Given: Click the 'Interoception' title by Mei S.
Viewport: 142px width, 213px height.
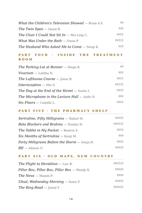Looking at the screenshot, I should coord(30,85).
